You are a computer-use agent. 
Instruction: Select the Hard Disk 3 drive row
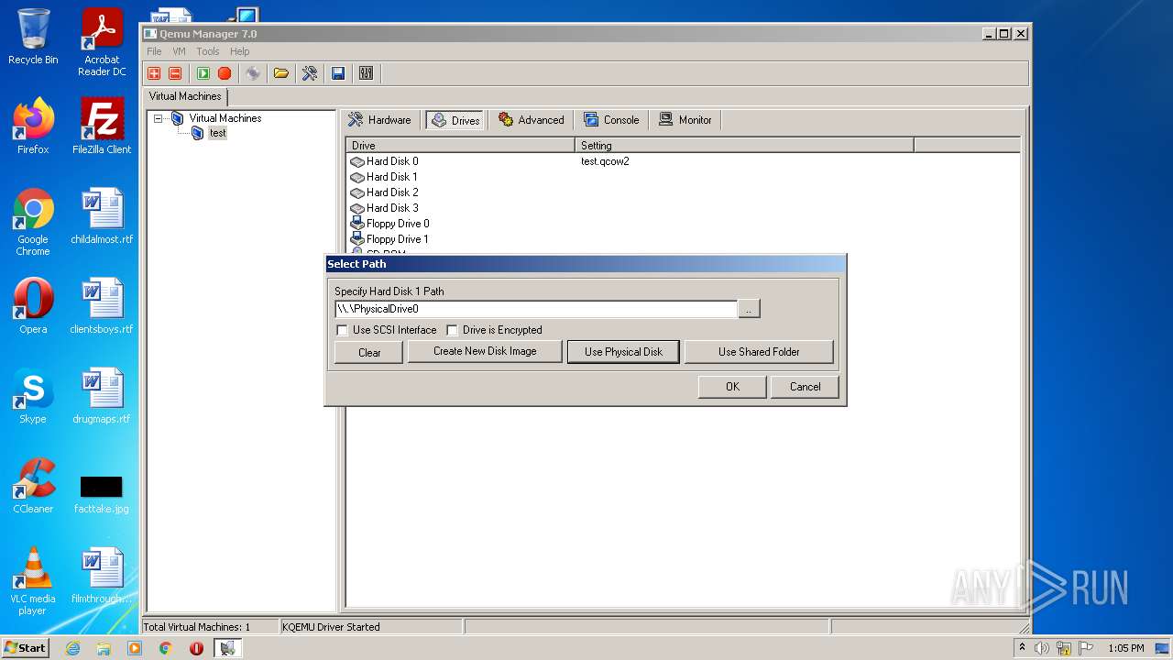pyautogui.click(x=683, y=208)
